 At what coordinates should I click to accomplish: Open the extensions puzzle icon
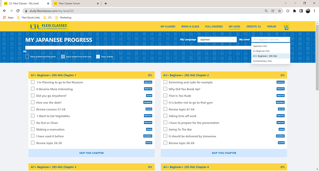click(x=294, y=11)
